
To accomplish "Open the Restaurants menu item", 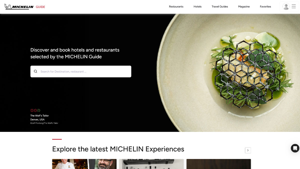I will (x=176, y=7).
